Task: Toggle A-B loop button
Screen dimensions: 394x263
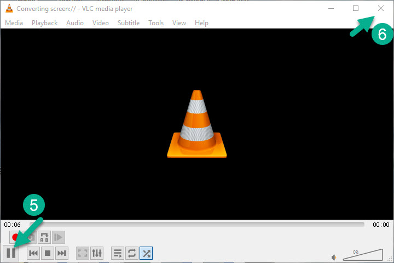Action: pyautogui.click(x=44, y=237)
